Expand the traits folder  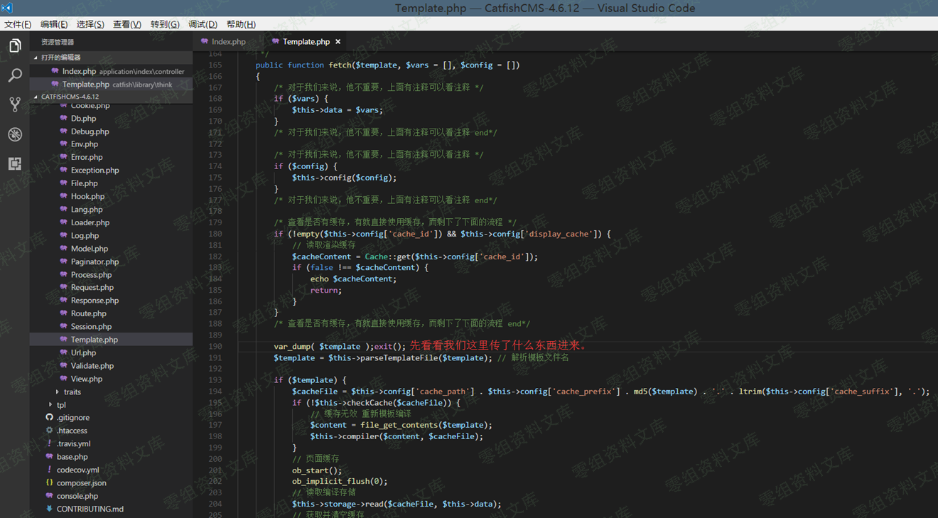(72, 392)
